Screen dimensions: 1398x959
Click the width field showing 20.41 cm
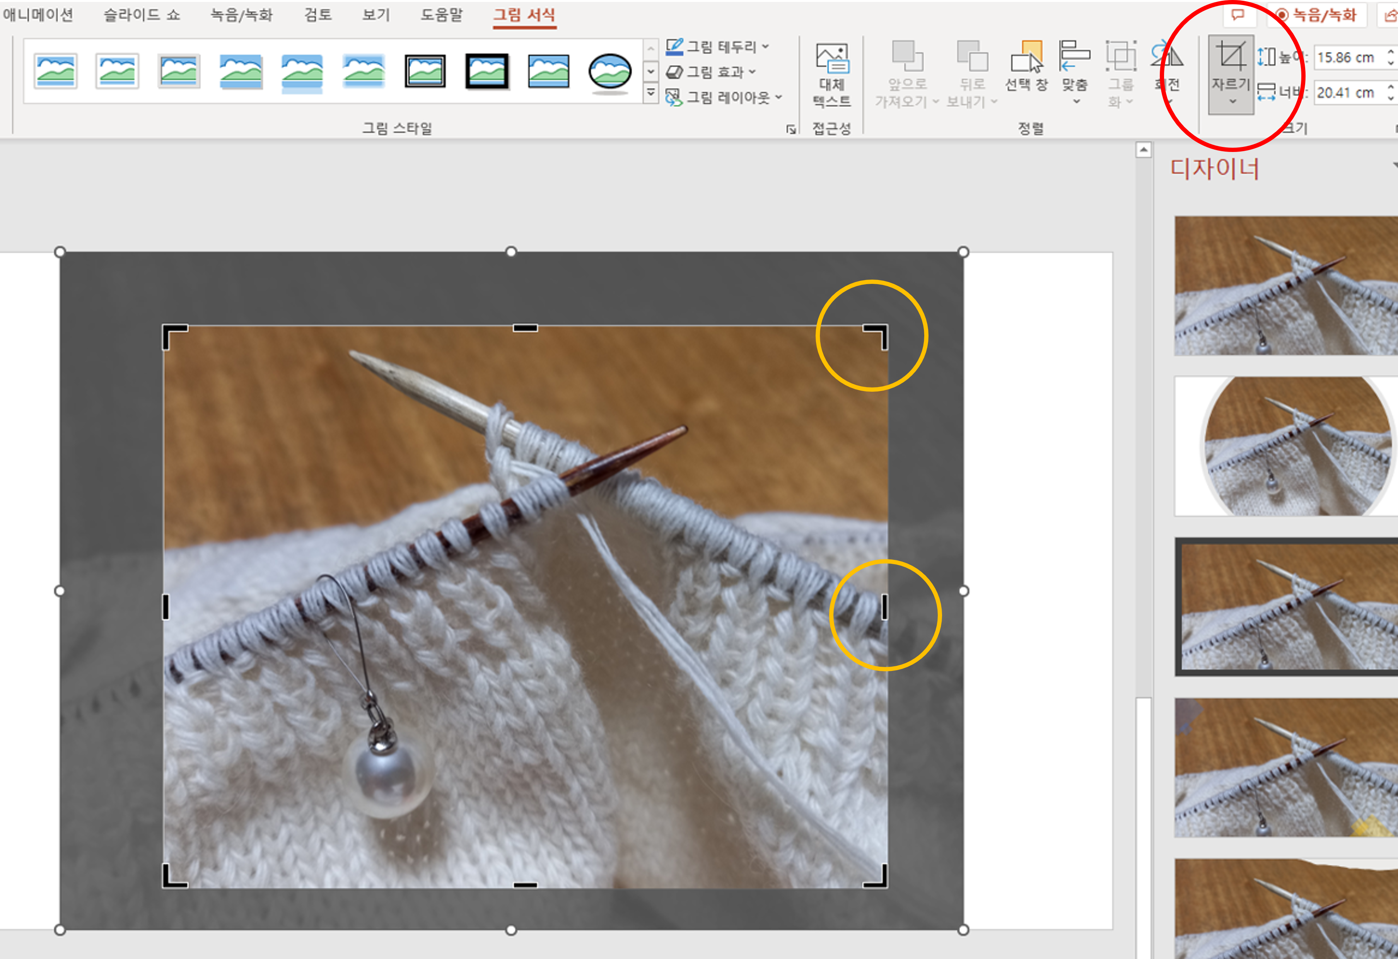pyautogui.click(x=1346, y=93)
